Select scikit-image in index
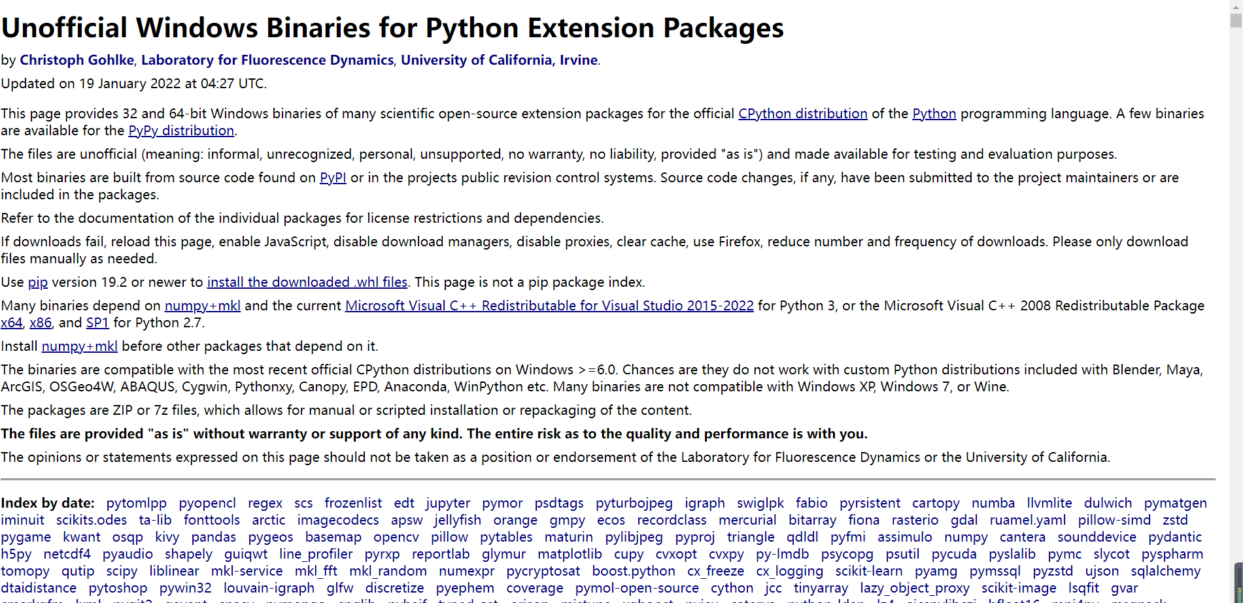1243x603 pixels. click(x=1019, y=588)
